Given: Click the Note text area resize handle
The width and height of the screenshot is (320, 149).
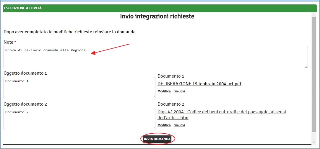Looking at the screenshot, I should pyautogui.click(x=306, y=66).
